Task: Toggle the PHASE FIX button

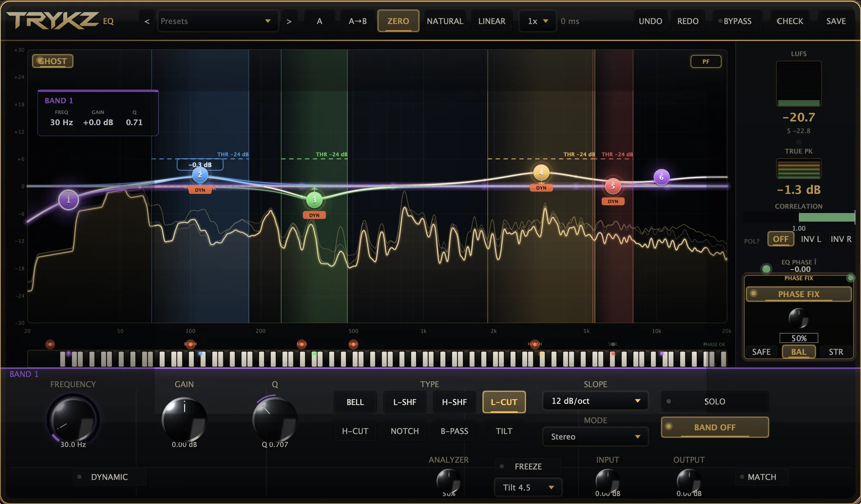Action: [x=799, y=294]
